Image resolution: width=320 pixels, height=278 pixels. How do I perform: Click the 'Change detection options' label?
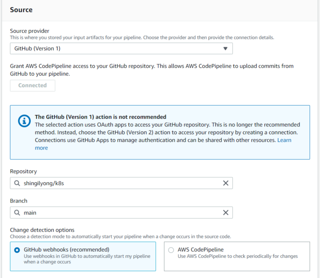(42, 230)
